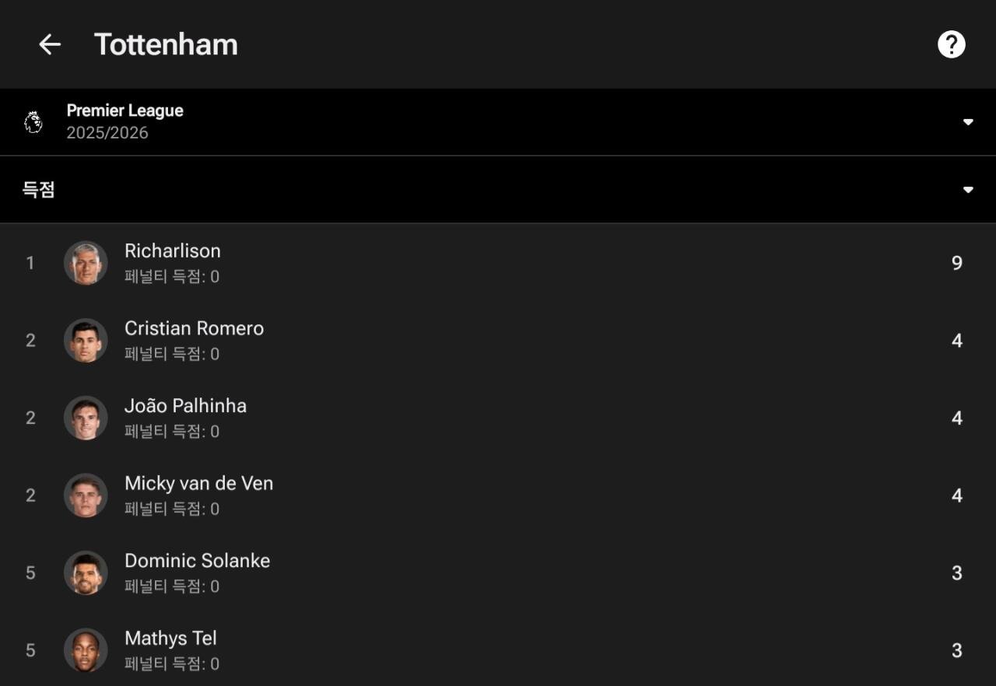View Dominic Solanke's player photo
996x686 pixels.
click(x=86, y=573)
